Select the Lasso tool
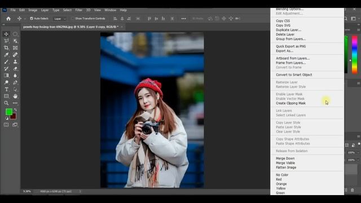Viewport: 361px width, 203px height. coord(6,41)
